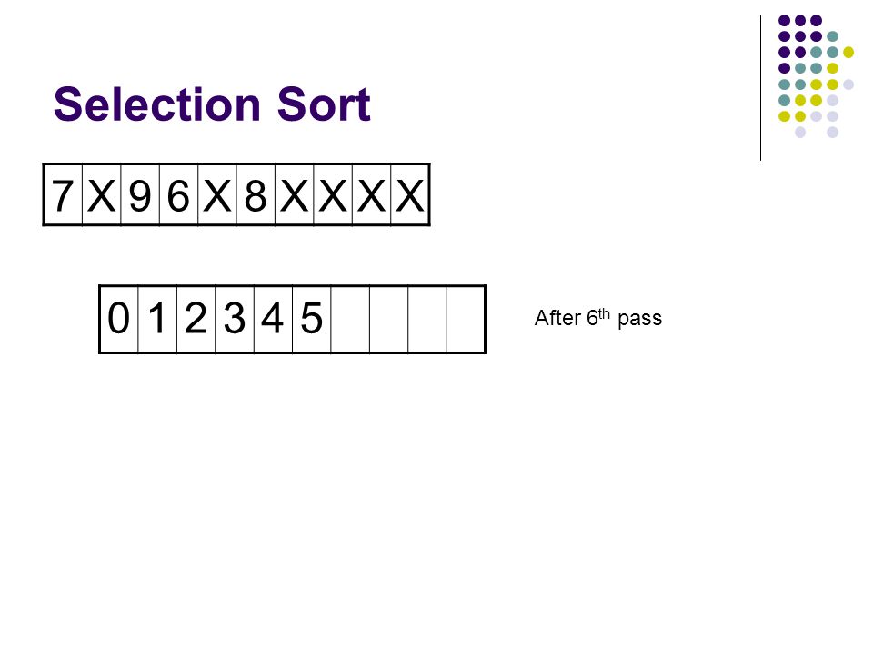Select the last empty cell in sorted array
This screenshot has height=654, width=873.
pos(466,319)
